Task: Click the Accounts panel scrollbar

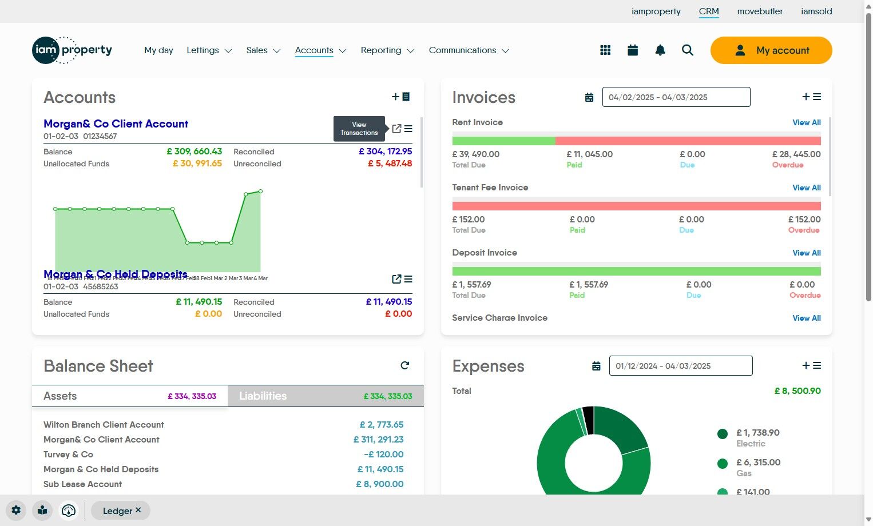Action: (x=422, y=153)
